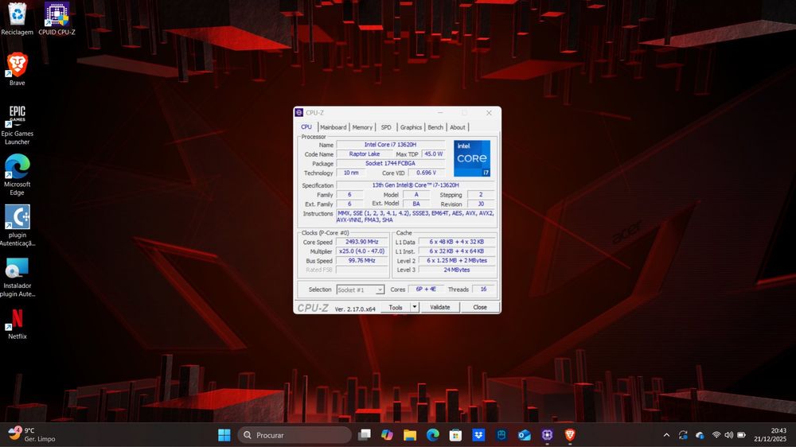The height and width of the screenshot is (447, 796).
Task: Open Microsoft Store from the taskbar
Action: pos(455,435)
